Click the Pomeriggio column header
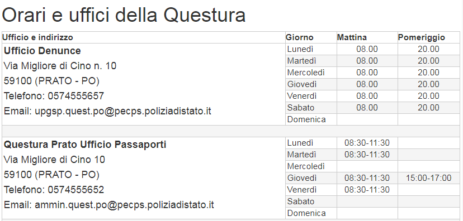Screen dimensions: 463x221 (x=422, y=37)
